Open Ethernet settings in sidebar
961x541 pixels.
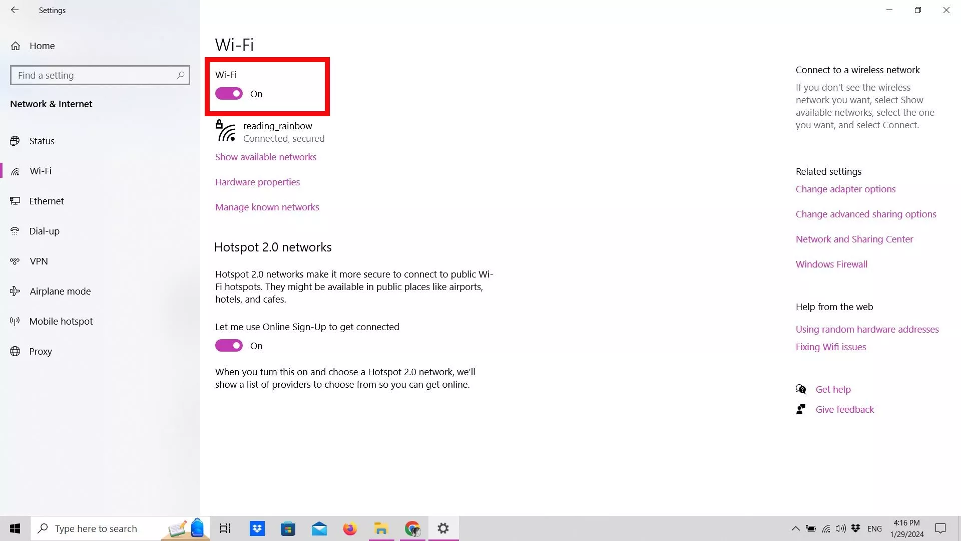46,201
